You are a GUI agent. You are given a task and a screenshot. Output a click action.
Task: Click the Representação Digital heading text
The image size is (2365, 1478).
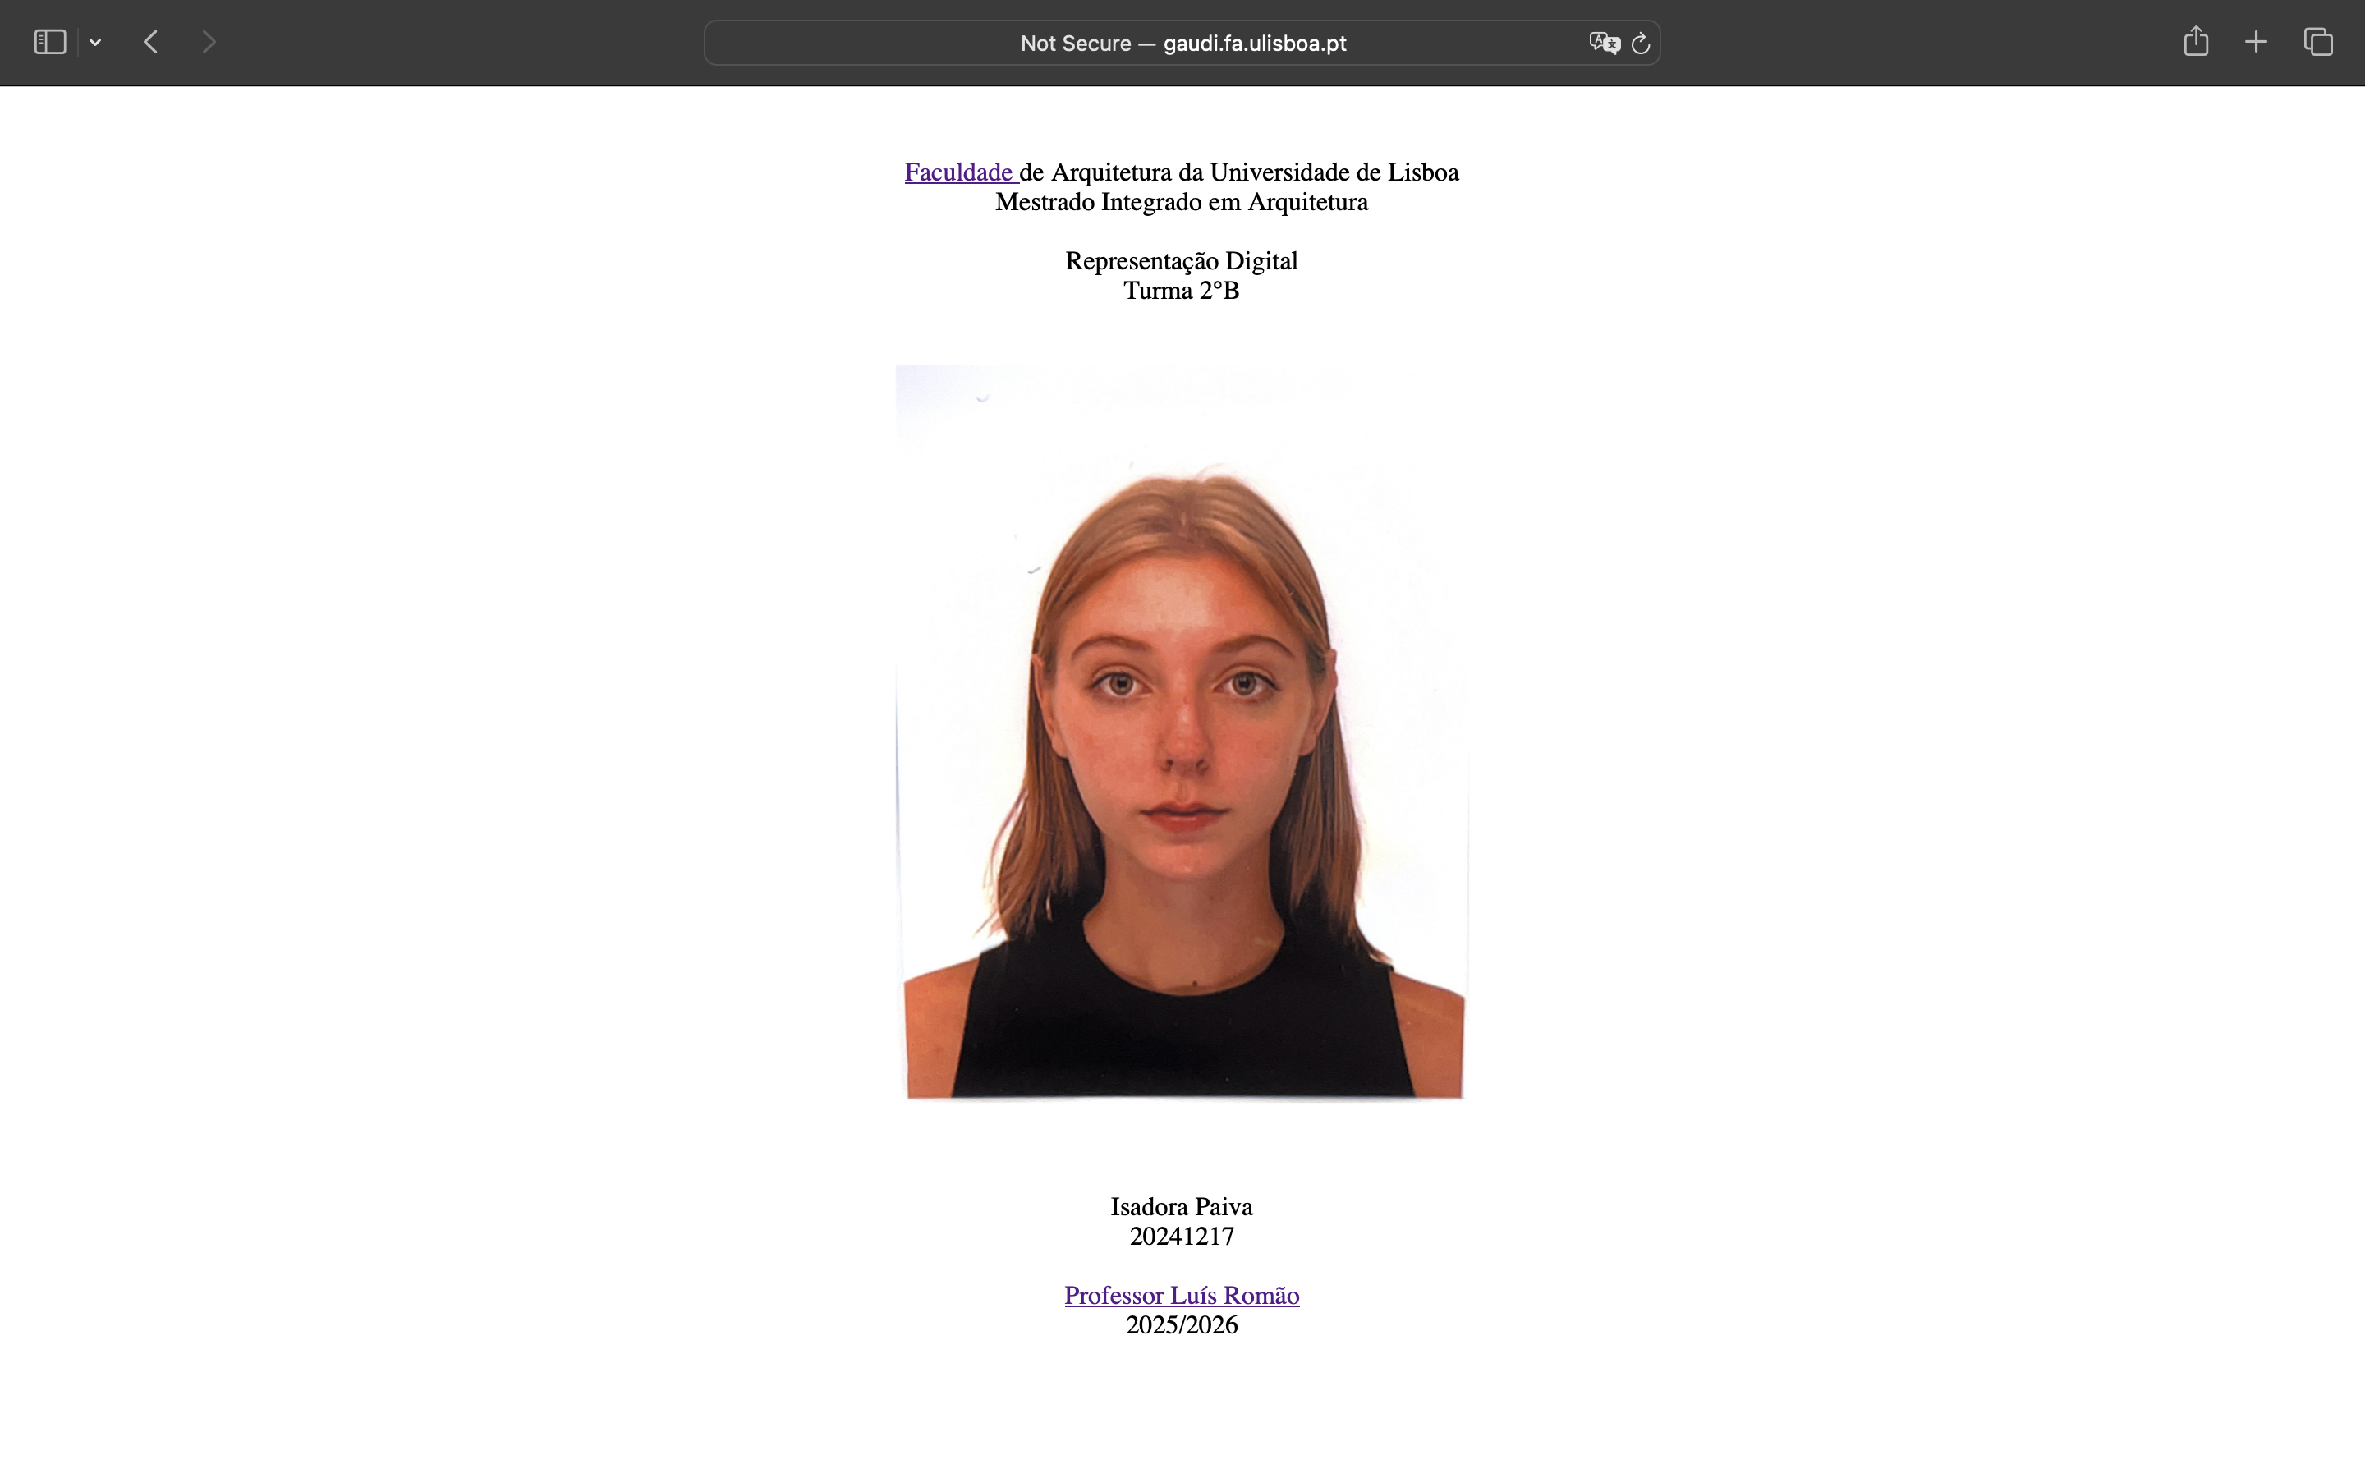[x=1182, y=261]
